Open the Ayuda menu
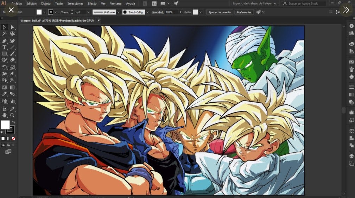The width and height of the screenshot is (355, 198). 131,4
